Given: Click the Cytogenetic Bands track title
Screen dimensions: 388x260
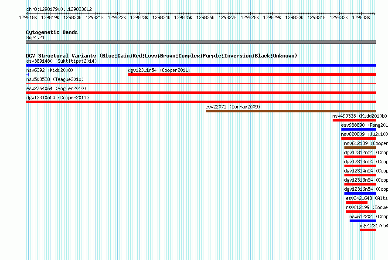Looking at the screenshot, I should (52, 32).
